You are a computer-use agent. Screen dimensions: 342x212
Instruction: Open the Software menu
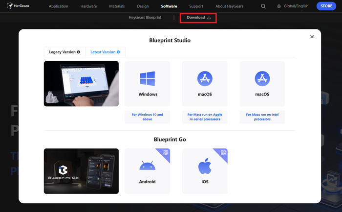169,6
